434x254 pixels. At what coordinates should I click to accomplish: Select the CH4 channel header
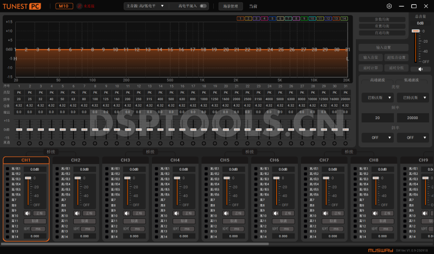click(175, 160)
